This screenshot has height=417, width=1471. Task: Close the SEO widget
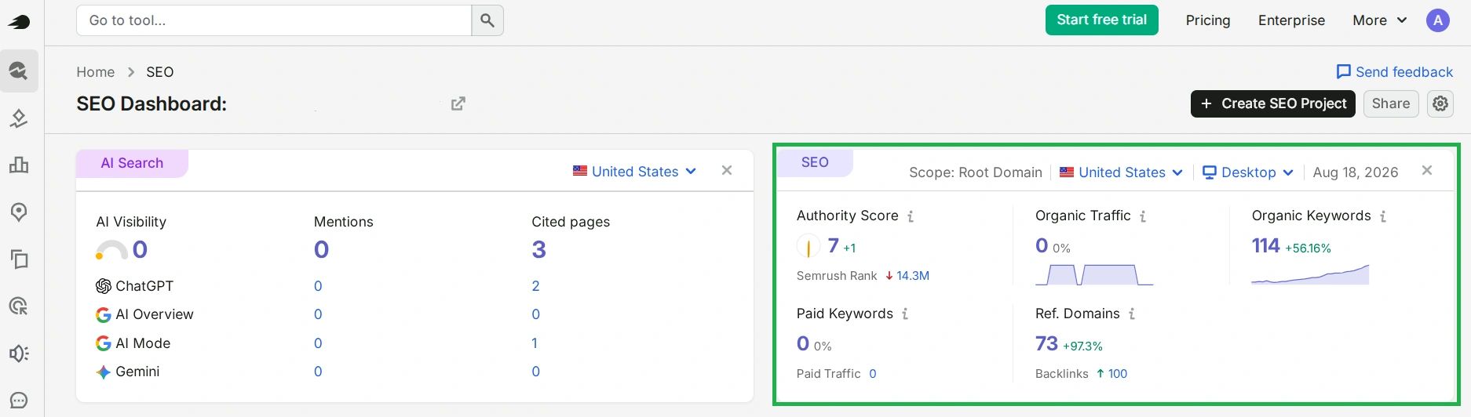pyautogui.click(x=1427, y=170)
